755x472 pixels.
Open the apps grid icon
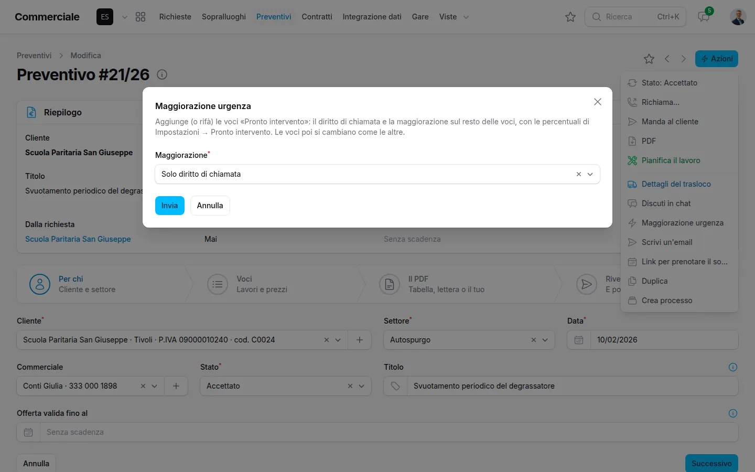coord(141,17)
